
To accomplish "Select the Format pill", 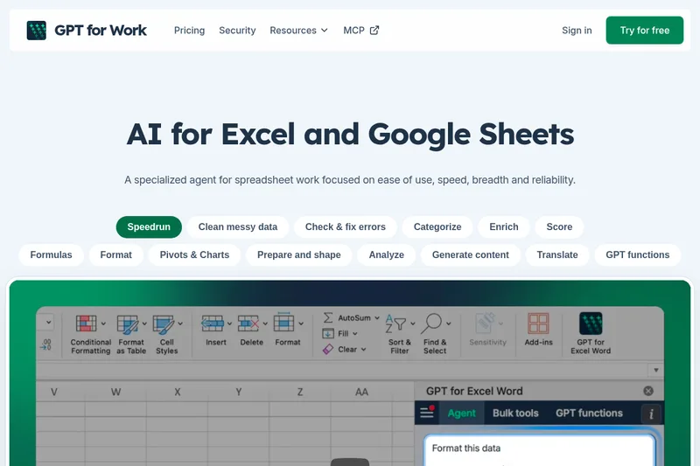I will 116,255.
